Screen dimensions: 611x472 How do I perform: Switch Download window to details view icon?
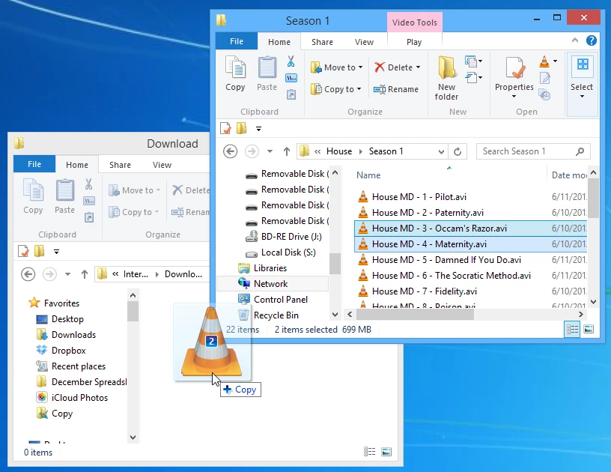pyautogui.click(x=369, y=451)
